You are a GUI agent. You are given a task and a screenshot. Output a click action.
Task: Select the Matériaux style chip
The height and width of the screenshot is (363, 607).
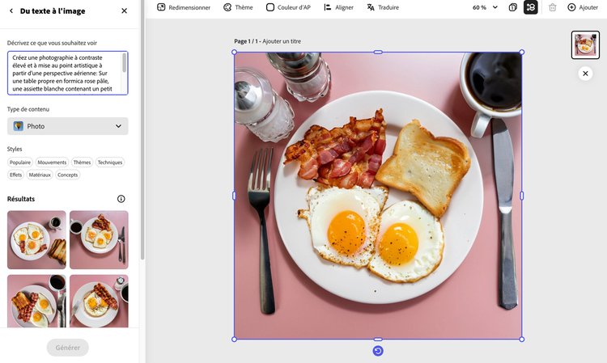pyautogui.click(x=40, y=175)
